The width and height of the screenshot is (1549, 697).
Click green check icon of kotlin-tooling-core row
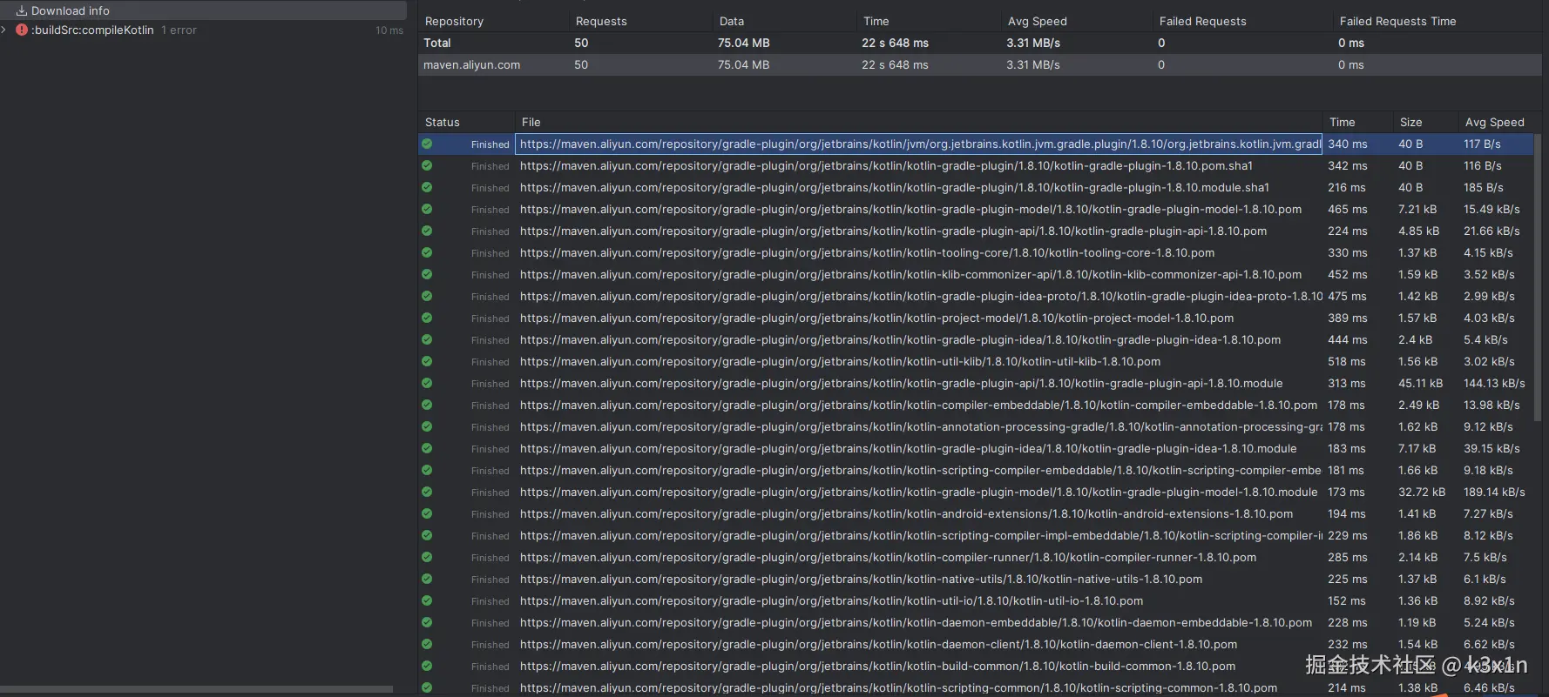coord(427,252)
